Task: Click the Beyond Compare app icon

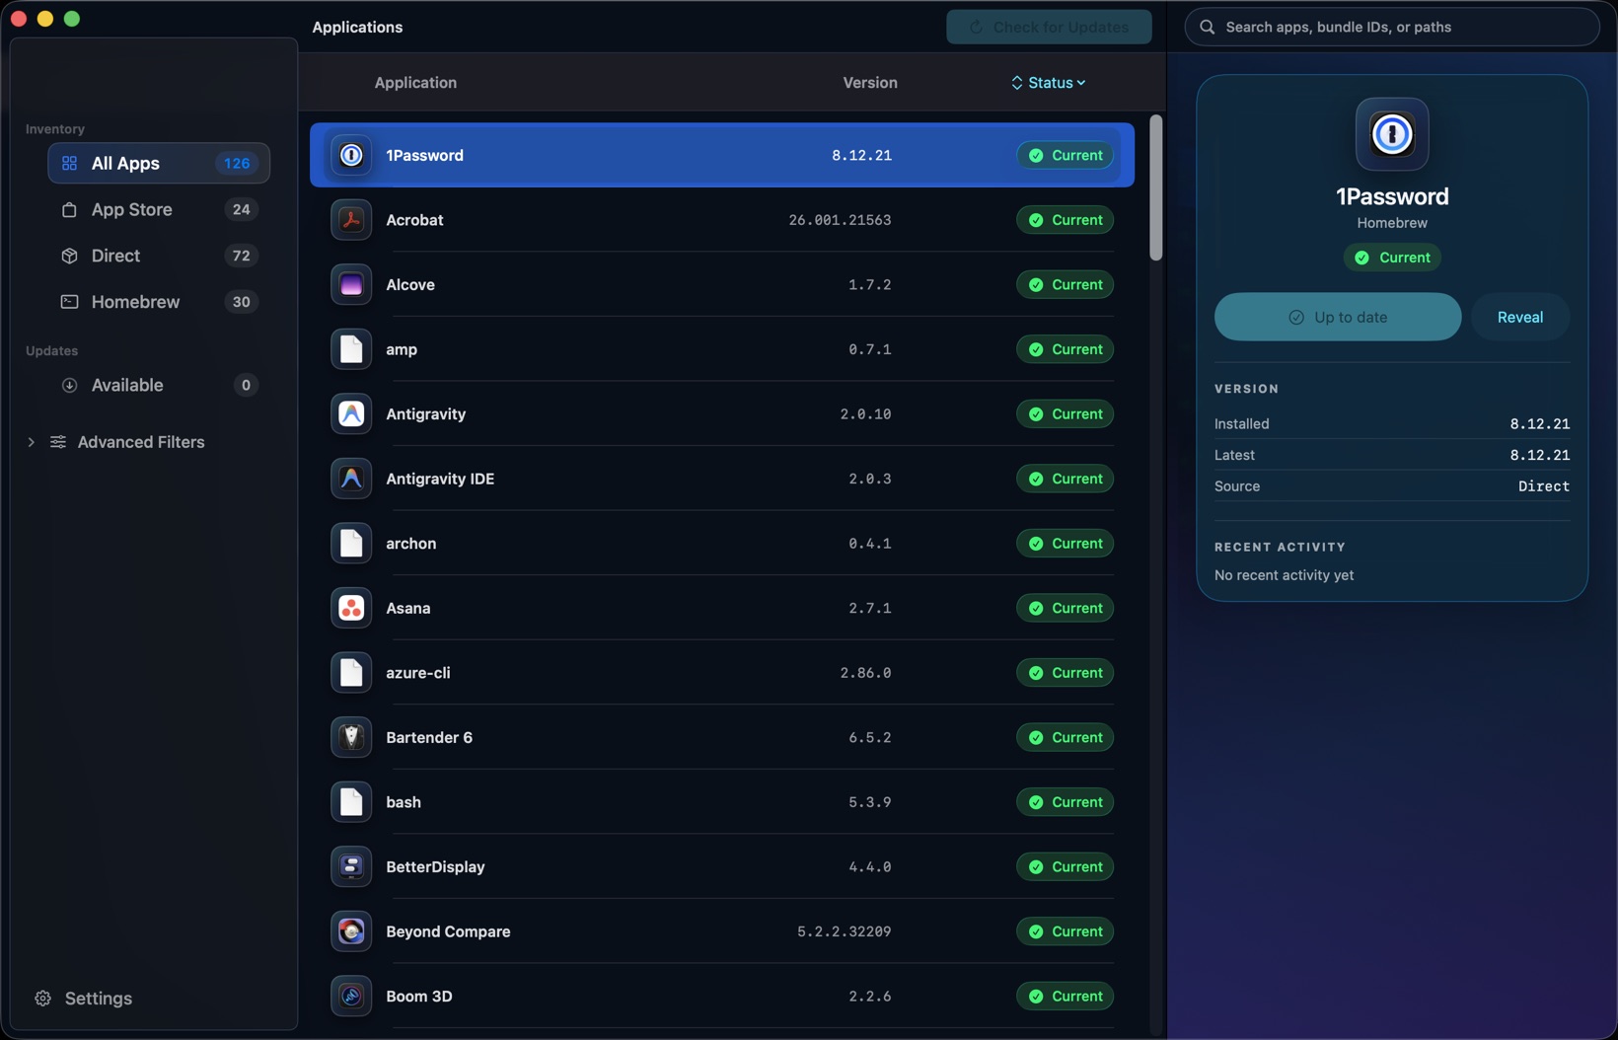Action: pos(351,931)
